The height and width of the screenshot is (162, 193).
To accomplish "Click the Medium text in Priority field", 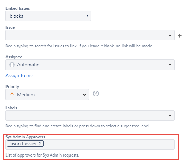I will coord(26,95).
